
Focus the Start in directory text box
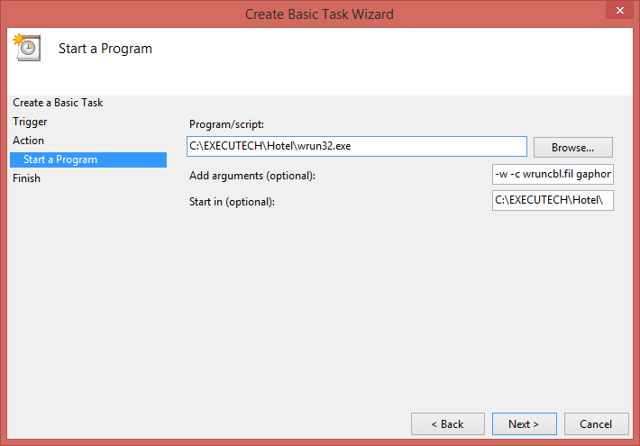553,200
